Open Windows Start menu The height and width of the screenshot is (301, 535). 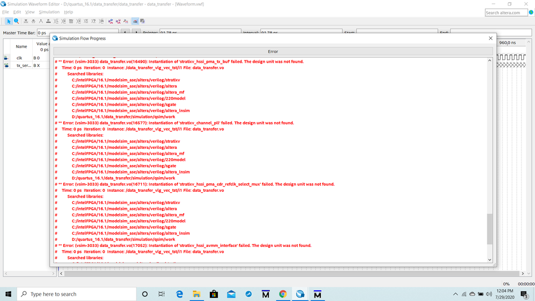[8, 294]
